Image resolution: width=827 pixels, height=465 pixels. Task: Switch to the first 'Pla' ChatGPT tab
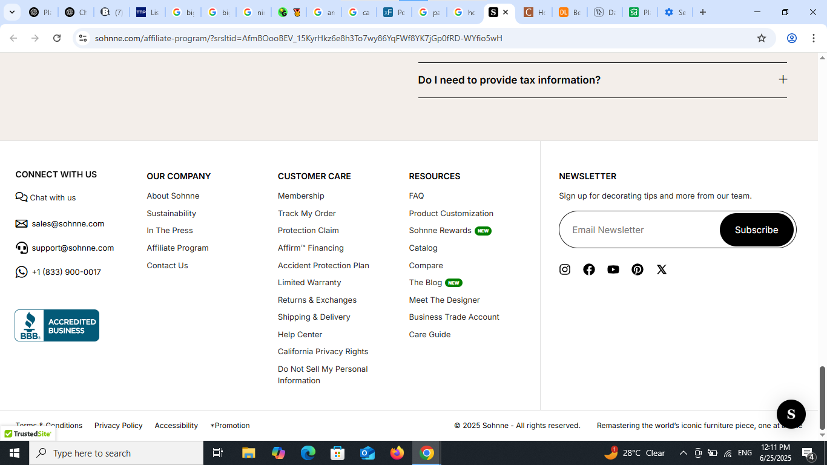click(40, 12)
